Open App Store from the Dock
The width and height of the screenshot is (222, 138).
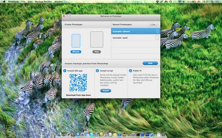(x=78, y=134)
